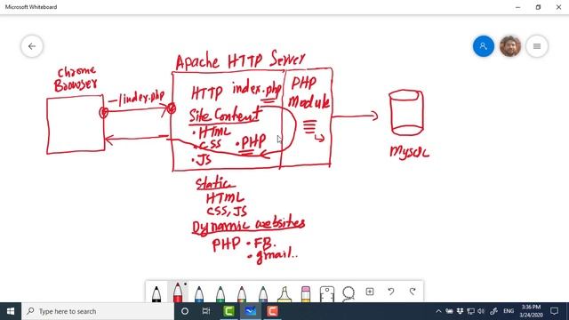Viewport: 569px width, 320px height.
Task: Click the handwritten "gmail" bullet
Action: pyautogui.click(x=273, y=255)
